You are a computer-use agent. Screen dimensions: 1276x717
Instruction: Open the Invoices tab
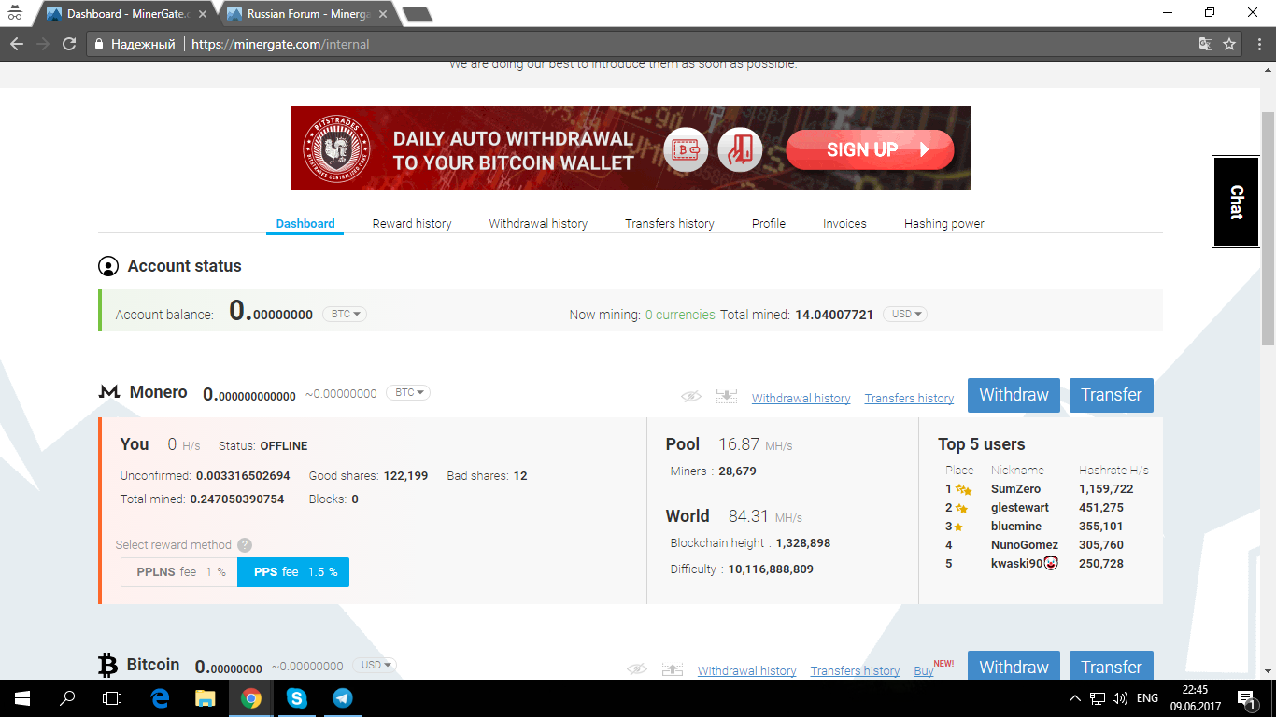coord(844,224)
